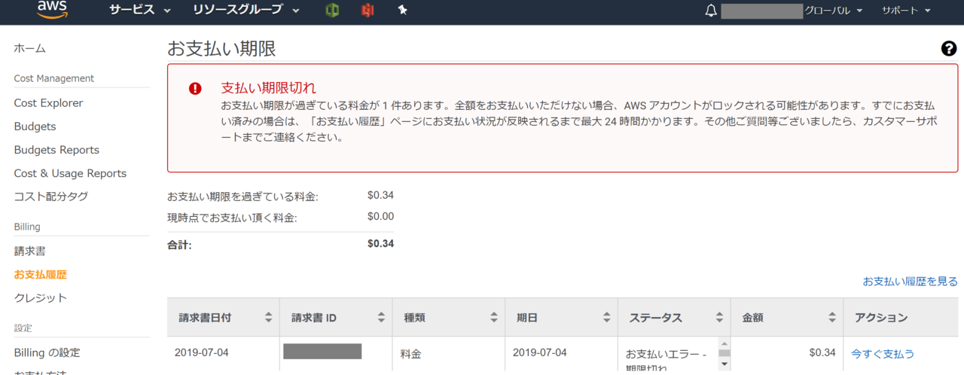Open the green cube service shortcut
964x375 pixels.
coord(332,11)
